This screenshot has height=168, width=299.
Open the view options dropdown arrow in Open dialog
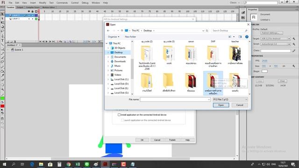tap(234, 37)
